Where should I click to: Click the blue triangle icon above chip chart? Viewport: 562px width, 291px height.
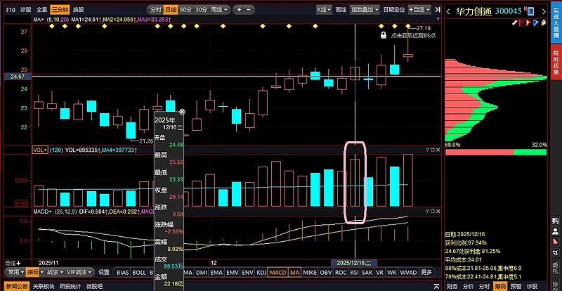pyautogui.click(x=536, y=22)
